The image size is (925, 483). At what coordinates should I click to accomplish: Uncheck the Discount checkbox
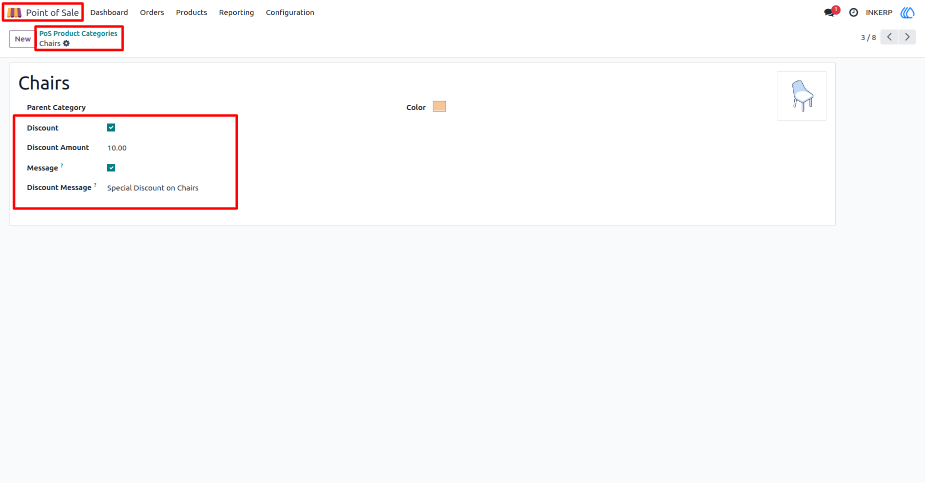(111, 127)
